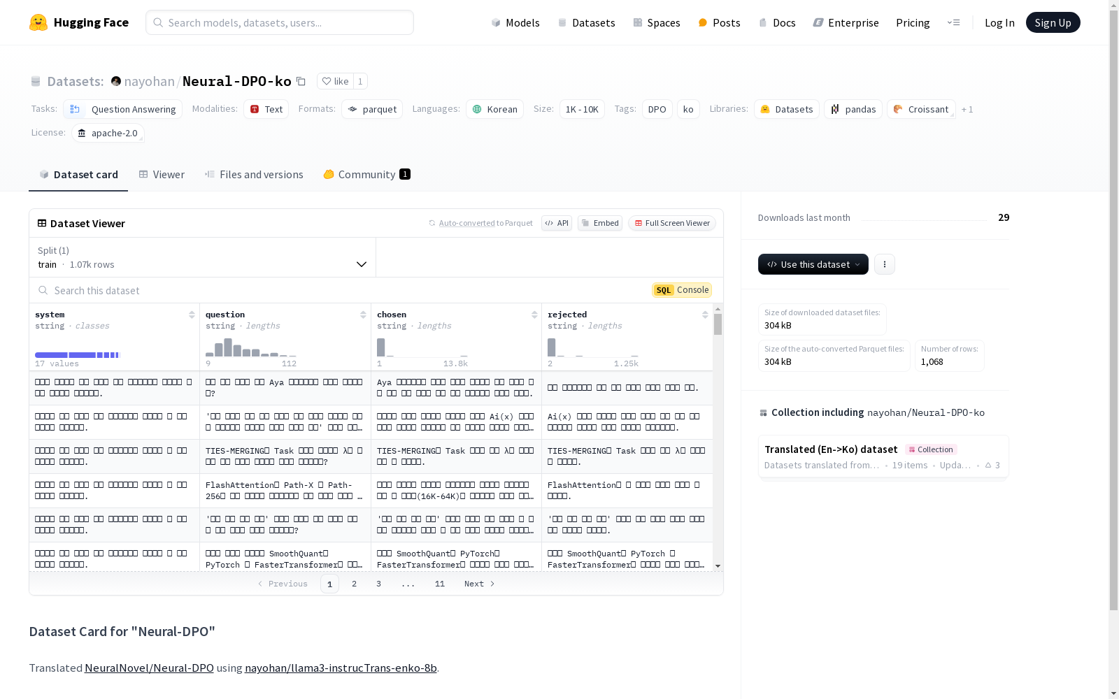
Task: Click the chosen lengths histogram
Action: [422, 347]
